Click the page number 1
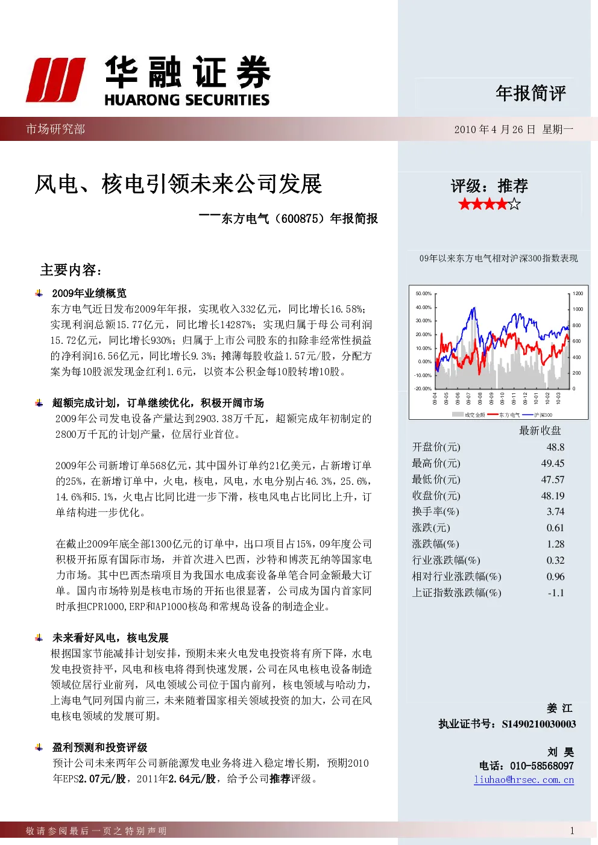This screenshot has height=845, width=598. click(571, 831)
